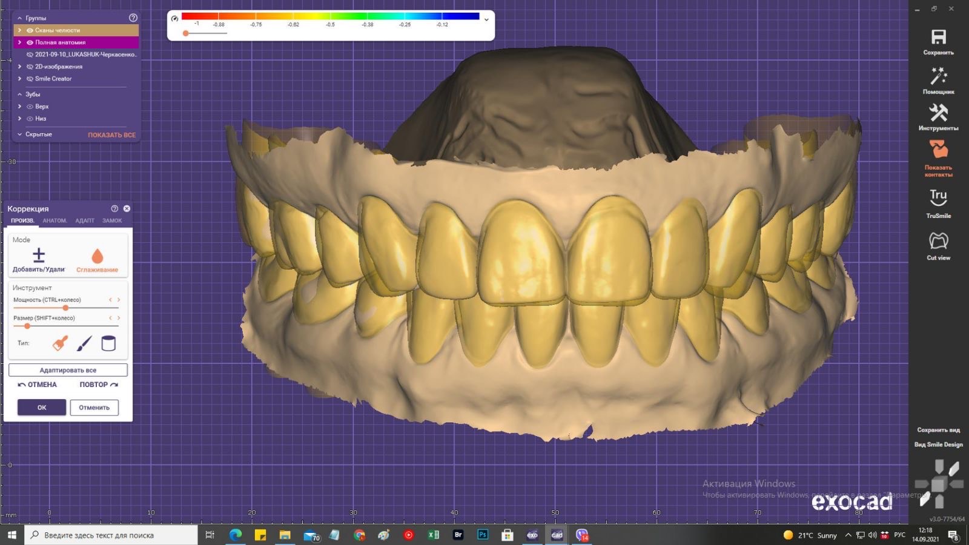Expand the 2D-изображения tree item
The width and height of the screenshot is (969, 545).
(x=19, y=67)
